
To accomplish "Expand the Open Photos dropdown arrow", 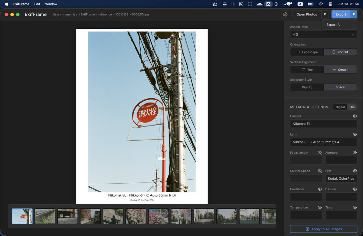I will click(325, 14).
